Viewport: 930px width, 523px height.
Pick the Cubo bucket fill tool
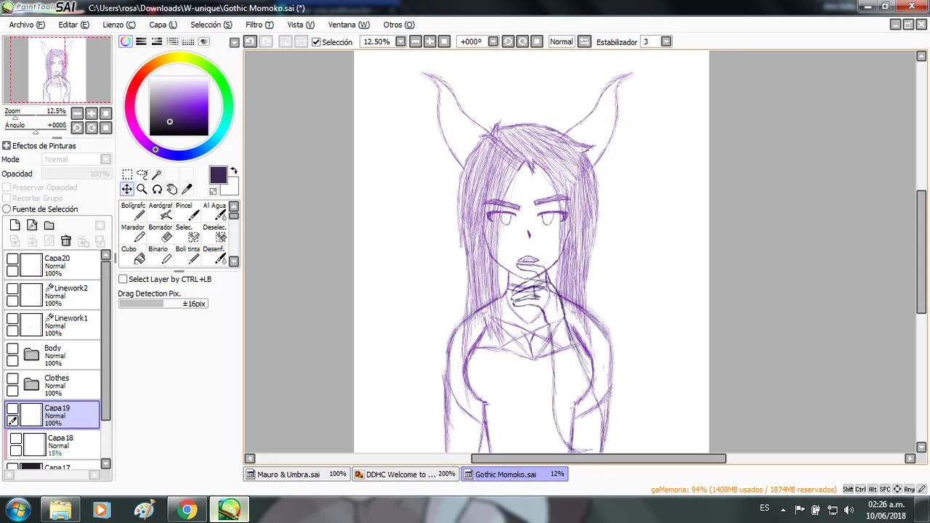point(133,254)
